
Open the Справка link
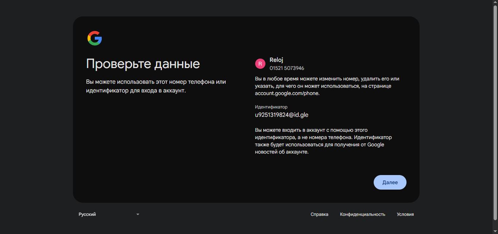(x=319, y=214)
